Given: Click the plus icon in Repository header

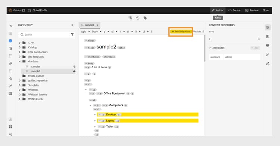Looking at the screenshot, I should coord(72,25).
